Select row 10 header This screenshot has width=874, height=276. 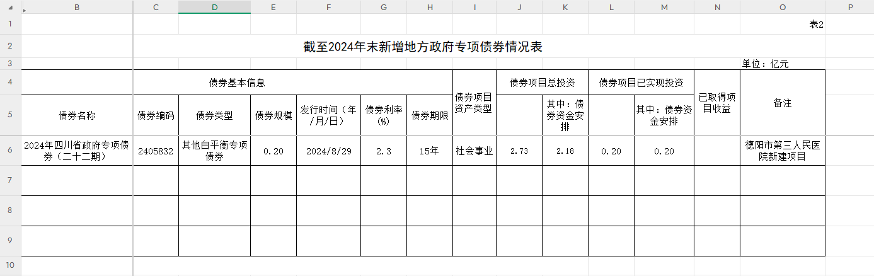(11, 265)
